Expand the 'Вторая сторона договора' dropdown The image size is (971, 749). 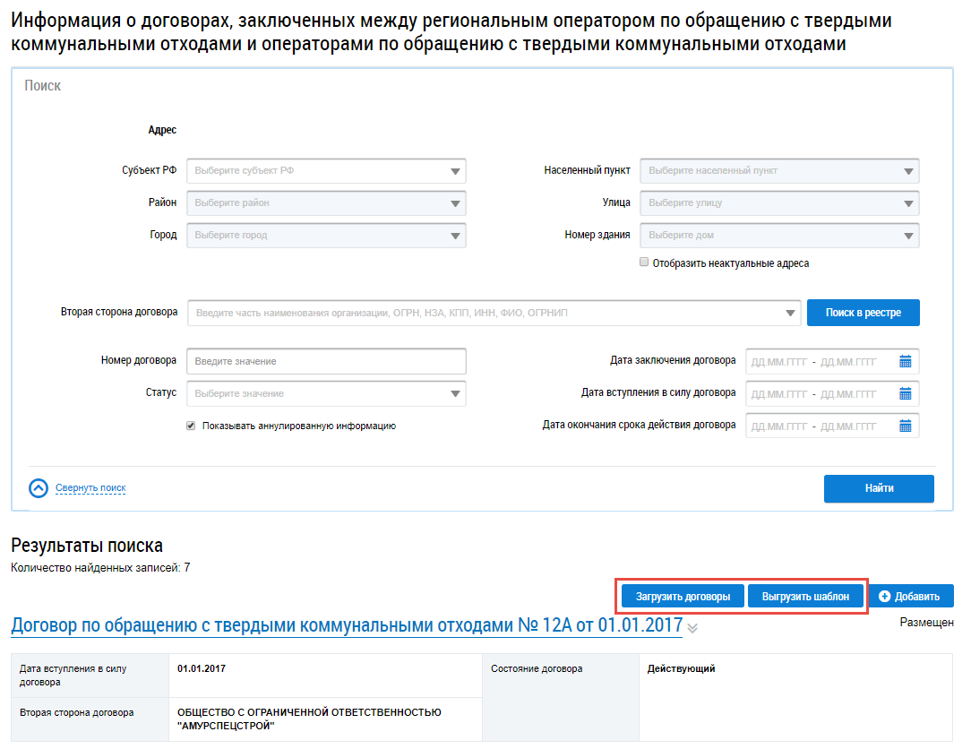click(790, 313)
